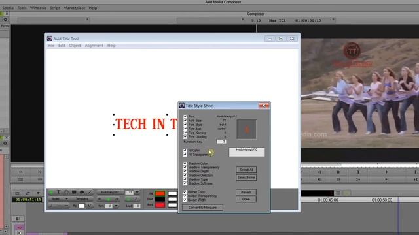Image resolution: width=419 pixels, height=235 pixels.
Task: Open the Object menu in Title Tool
Action: pyautogui.click(x=75, y=46)
